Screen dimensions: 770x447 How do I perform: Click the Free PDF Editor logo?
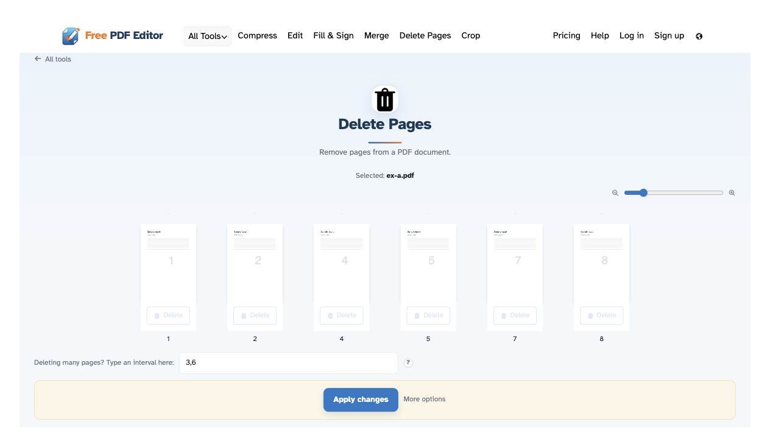(x=113, y=36)
